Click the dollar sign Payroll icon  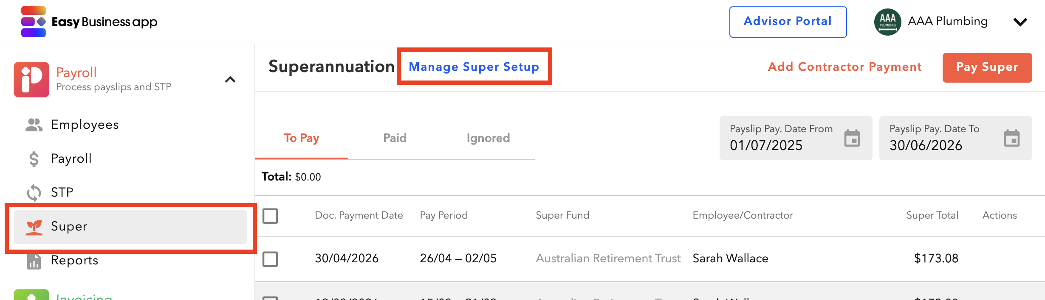tap(34, 159)
